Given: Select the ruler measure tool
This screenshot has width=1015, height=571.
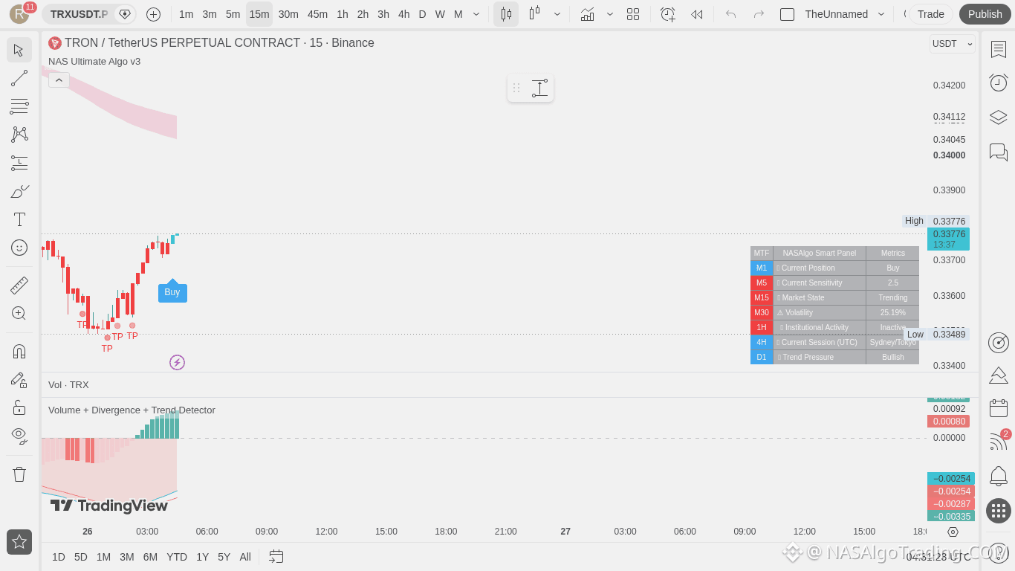Looking at the screenshot, I should pos(19,285).
